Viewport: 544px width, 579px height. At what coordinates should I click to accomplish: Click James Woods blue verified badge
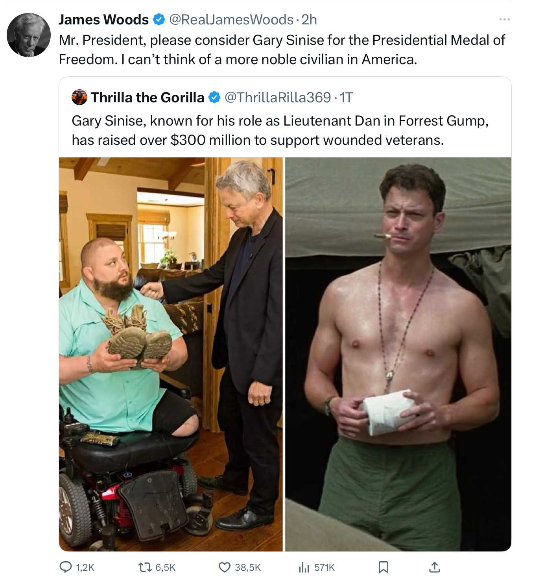(159, 19)
